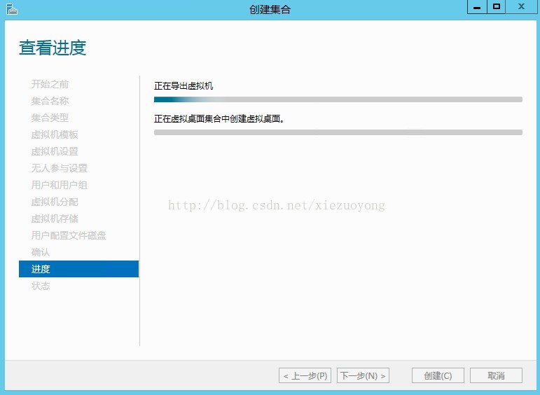Click the 上一步(P) button
Screen dimensions: 540x395
[305, 375]
